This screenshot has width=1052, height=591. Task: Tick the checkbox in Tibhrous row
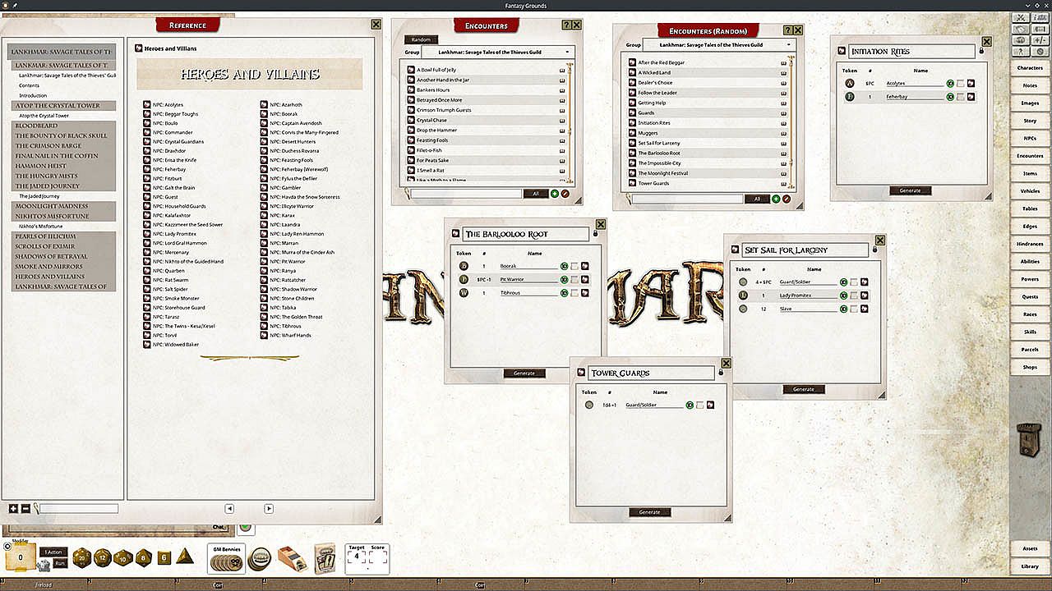[575, 292]
